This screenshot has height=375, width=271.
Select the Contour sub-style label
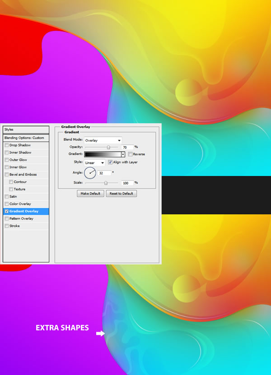coord(20,182)
